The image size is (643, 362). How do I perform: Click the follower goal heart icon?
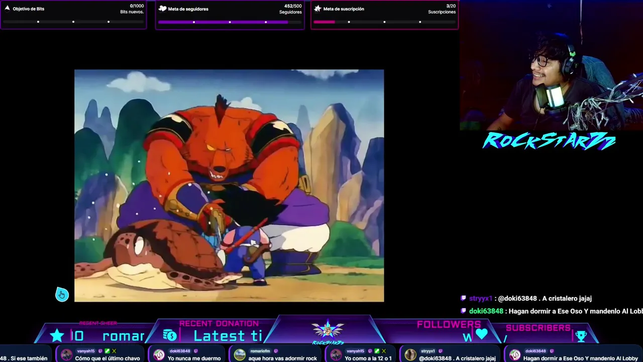coord(162,9)
